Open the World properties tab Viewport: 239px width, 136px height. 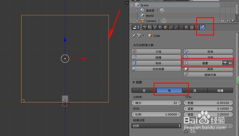(160, 27)
